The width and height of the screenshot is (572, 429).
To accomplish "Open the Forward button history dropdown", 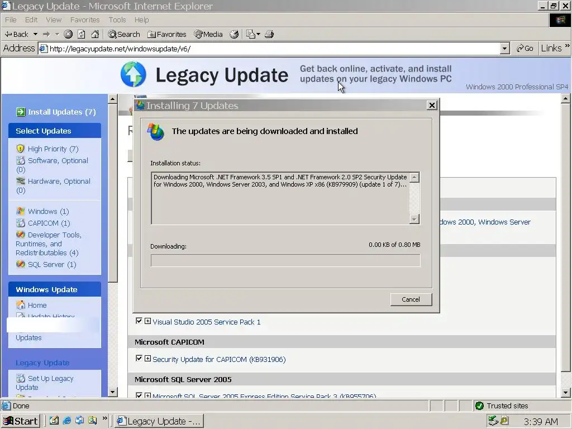I will point(57,34).
